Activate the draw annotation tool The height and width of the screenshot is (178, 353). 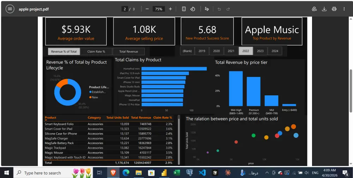[x=207, y=9]
